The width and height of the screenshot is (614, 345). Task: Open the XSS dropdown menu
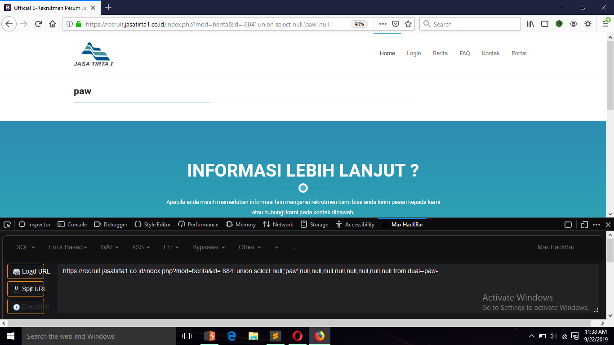click(141, 248)
